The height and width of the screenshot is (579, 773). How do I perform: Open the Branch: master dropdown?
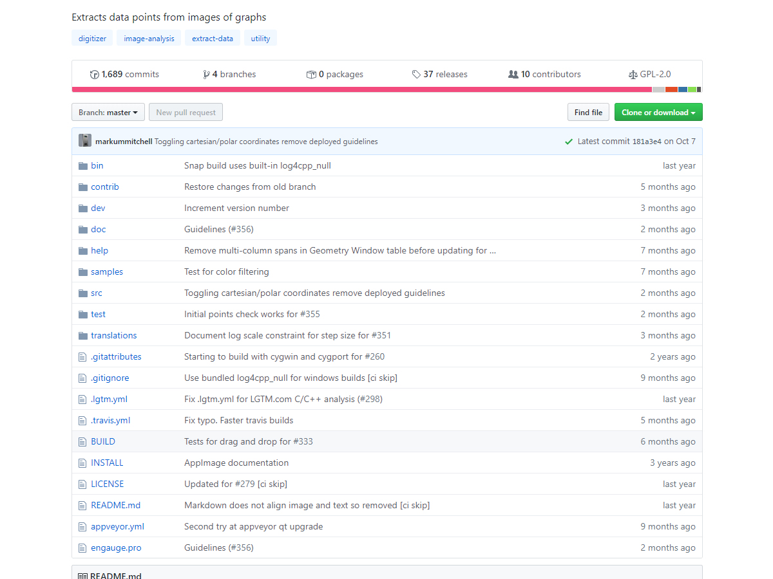(108, 113)
